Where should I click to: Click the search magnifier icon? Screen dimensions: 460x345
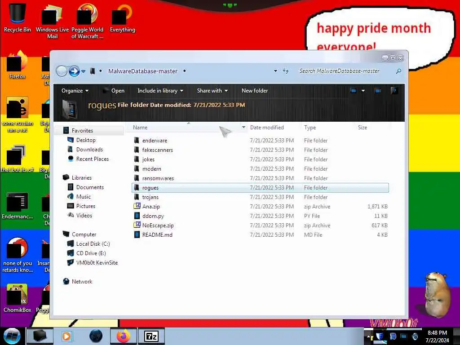pyautogui.click(x=398, y=71)
